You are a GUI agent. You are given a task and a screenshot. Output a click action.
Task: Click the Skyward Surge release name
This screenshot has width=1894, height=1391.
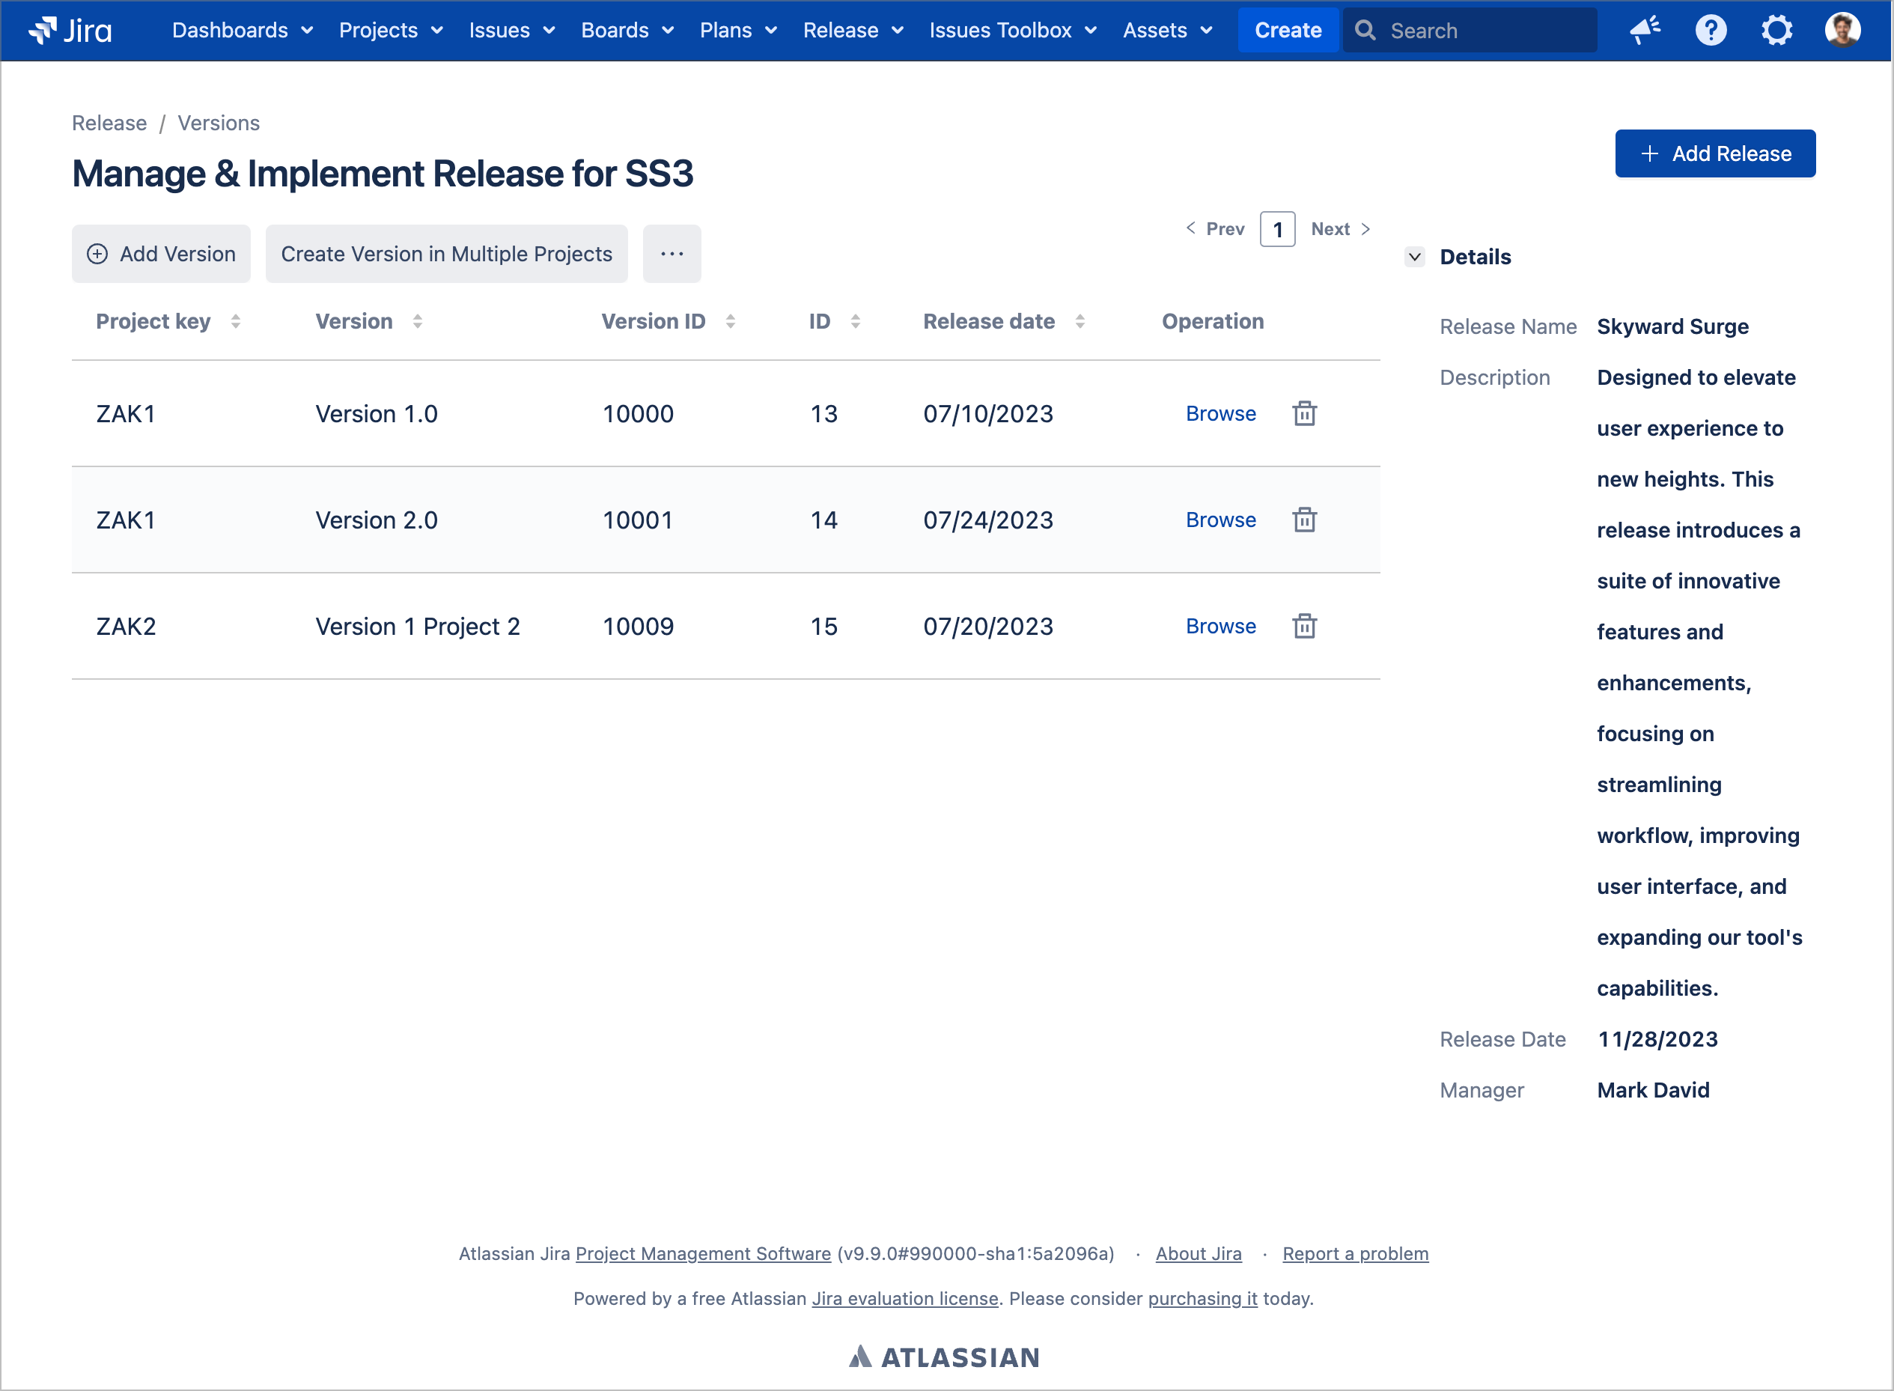tap(1672, 326)
